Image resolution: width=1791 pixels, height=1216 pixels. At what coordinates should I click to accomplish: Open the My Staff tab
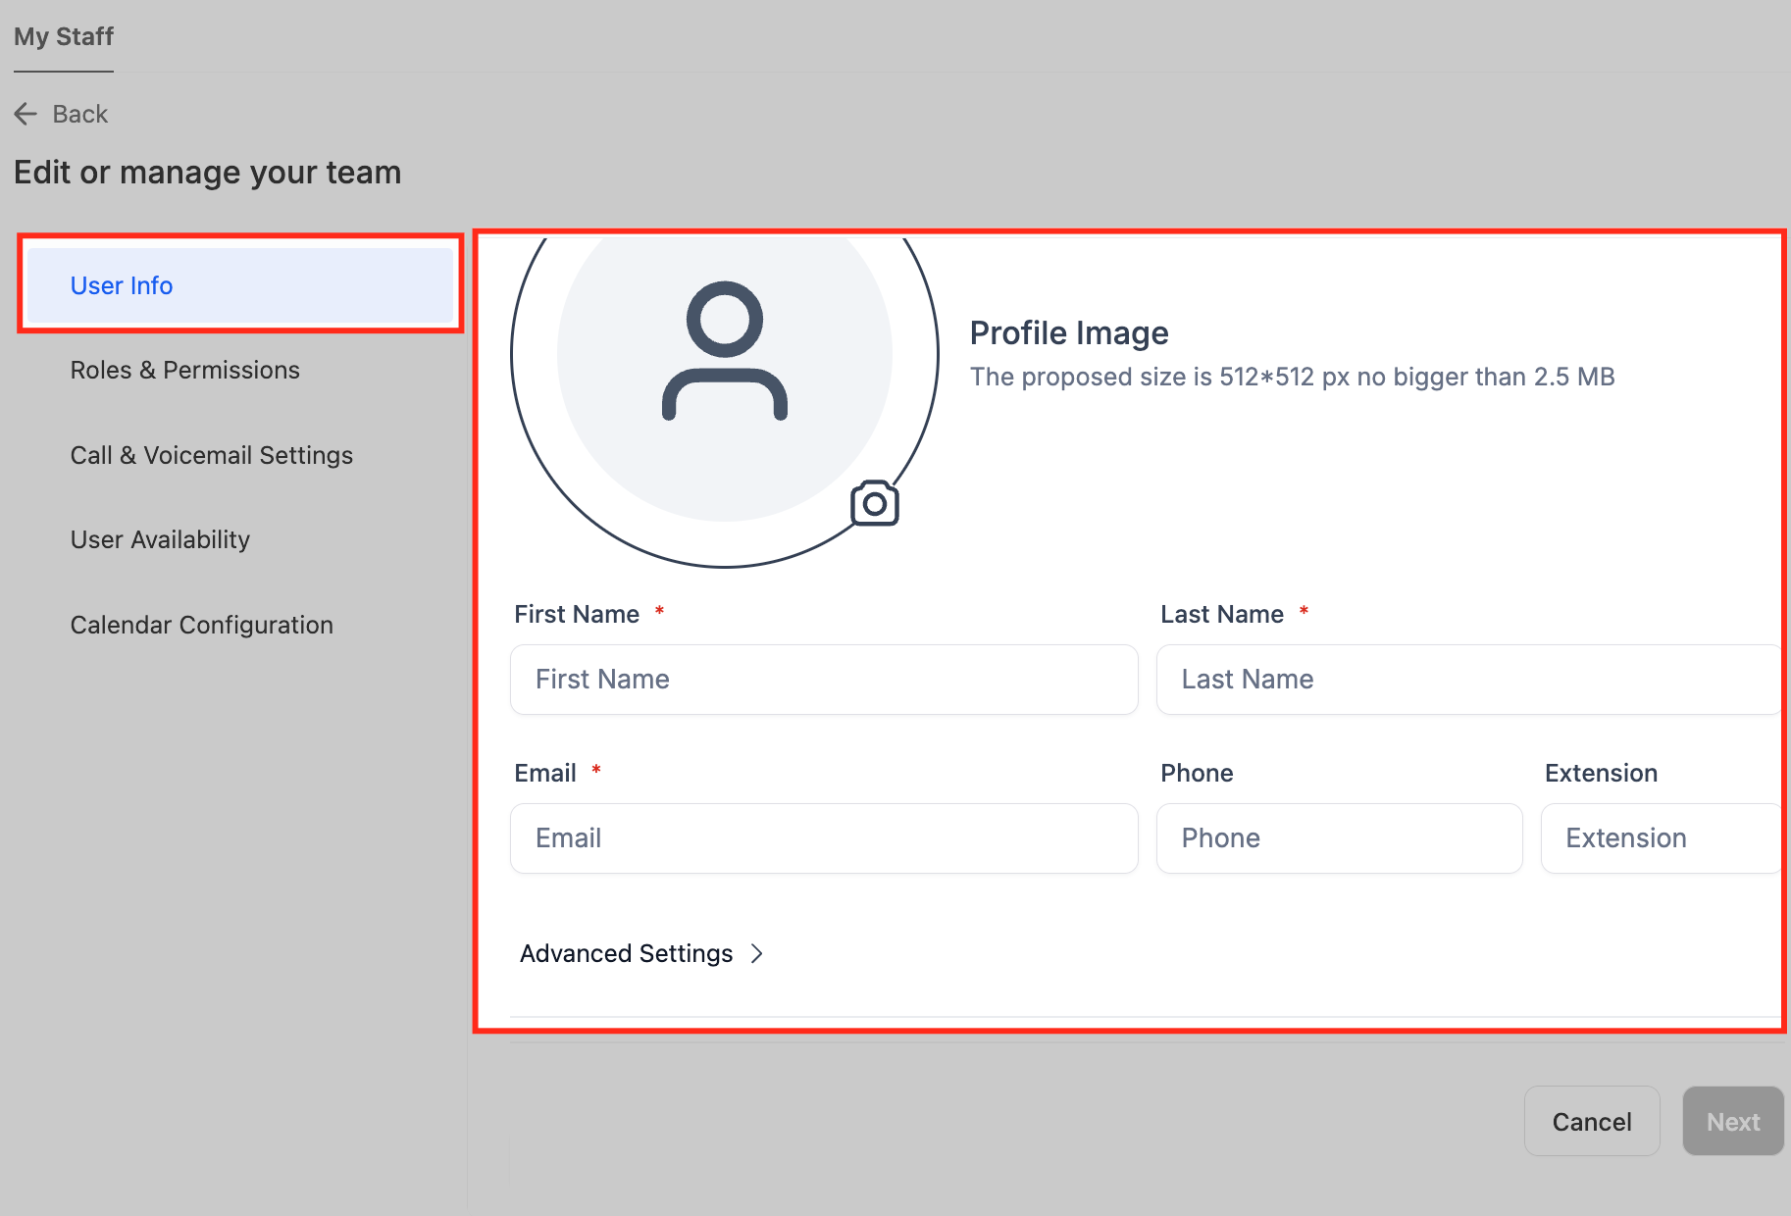[64, 36]
